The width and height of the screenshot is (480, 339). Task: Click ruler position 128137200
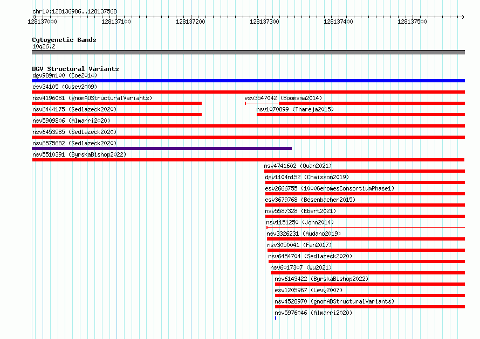pyautogui.click(x=190, y=22)
